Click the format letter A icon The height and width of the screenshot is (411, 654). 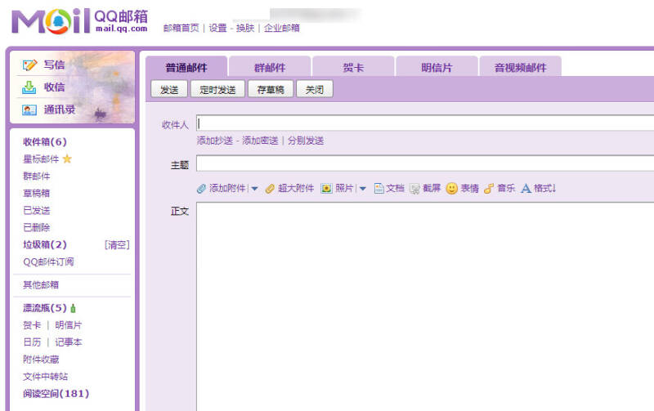(x=526, y=189)
